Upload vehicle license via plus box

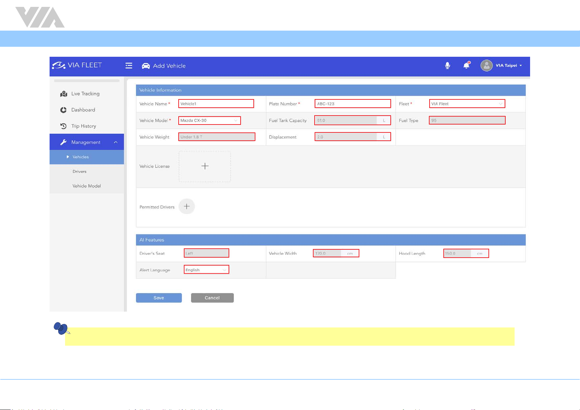(205, 166)
